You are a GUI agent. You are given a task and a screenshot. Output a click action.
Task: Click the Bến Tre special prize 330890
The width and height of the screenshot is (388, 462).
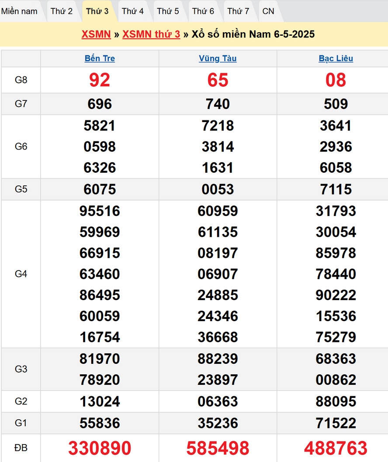click(100, 448)
